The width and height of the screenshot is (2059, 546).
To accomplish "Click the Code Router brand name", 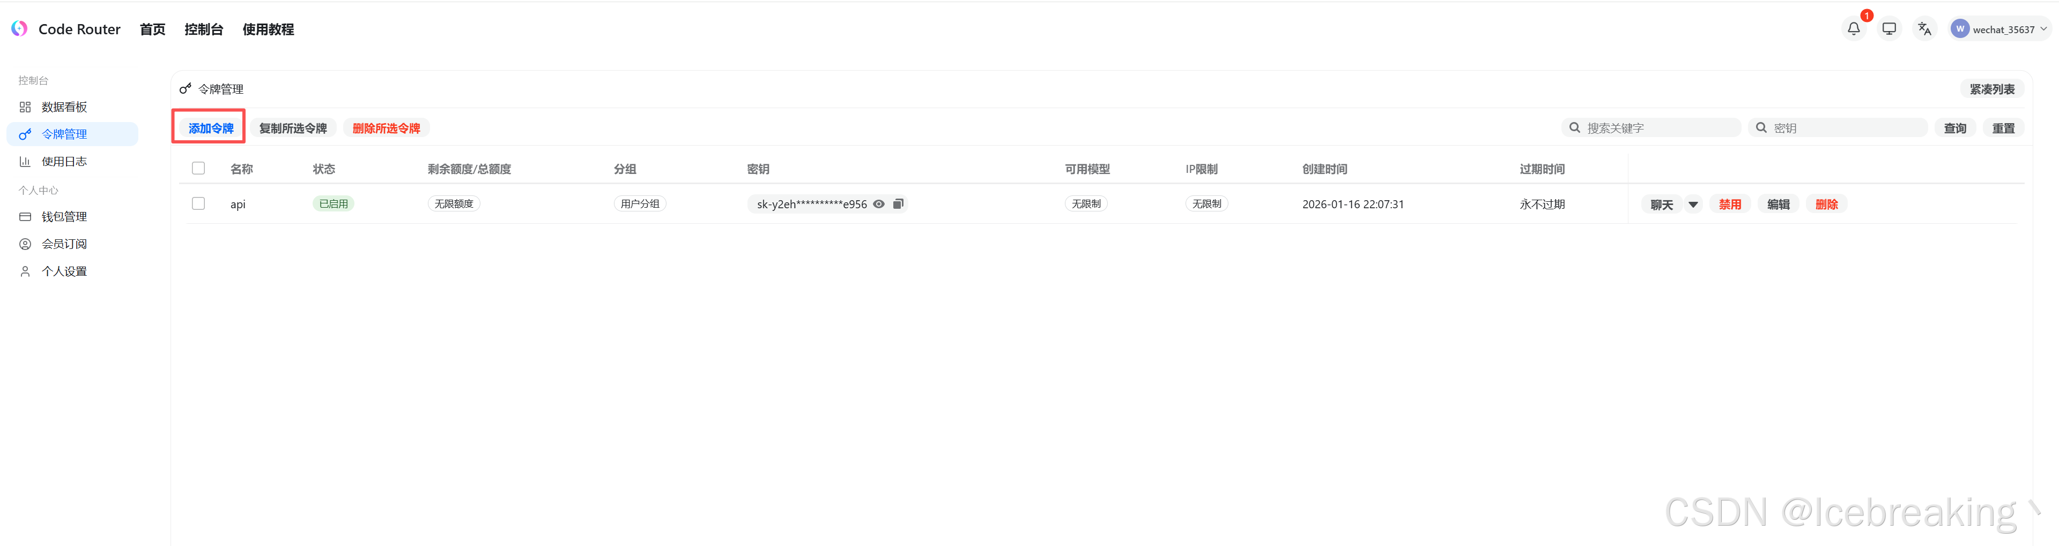I will (79, 29).
